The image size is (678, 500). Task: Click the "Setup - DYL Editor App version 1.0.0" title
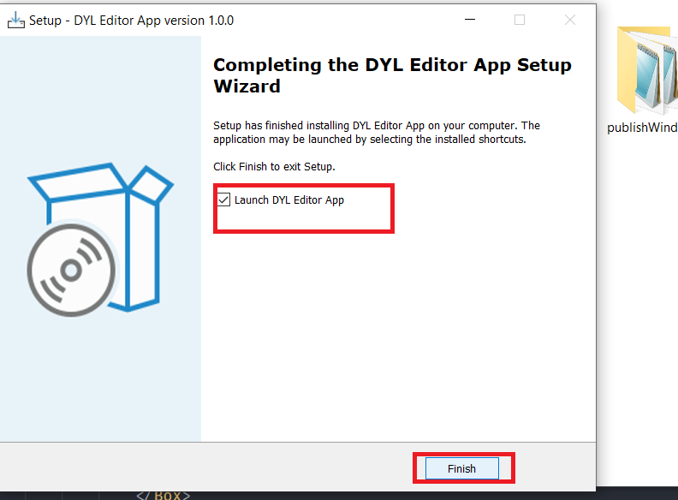tap(131, 20)
